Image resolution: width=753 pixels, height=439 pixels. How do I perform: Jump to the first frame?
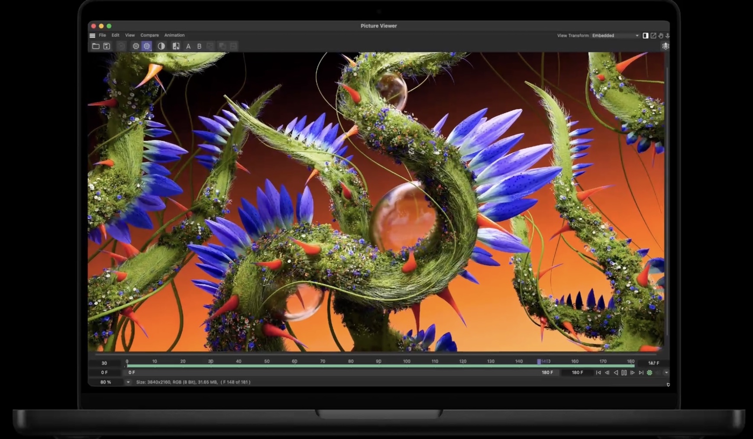tap(598, 372)
